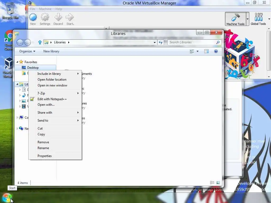Collapse the Favorites tree node
The height and width of the screenshot is (203, 271).
pos(17,62)
